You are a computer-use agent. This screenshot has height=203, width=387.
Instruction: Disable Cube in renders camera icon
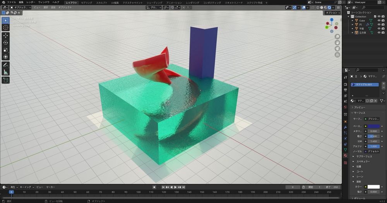383,21
